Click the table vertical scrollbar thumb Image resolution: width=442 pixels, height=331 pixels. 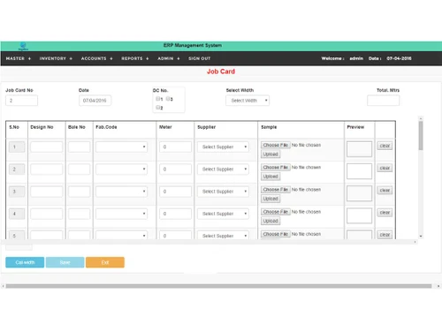point(421,136)
